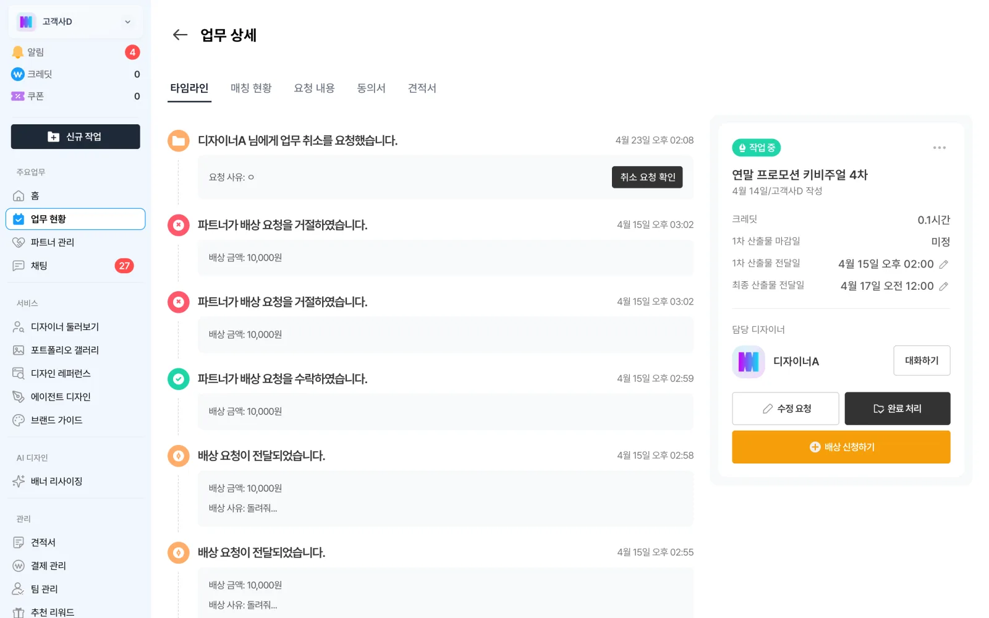989x618 pixels.
Task: Switch to the 타임라인 tab
Action: (x=189, y=88)
